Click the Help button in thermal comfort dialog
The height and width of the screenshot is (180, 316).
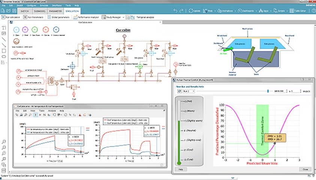click(x=180, y=169)
